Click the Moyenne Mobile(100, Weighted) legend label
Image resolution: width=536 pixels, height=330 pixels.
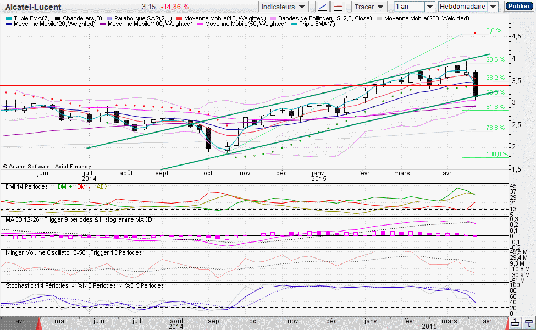tap(150, 24)
